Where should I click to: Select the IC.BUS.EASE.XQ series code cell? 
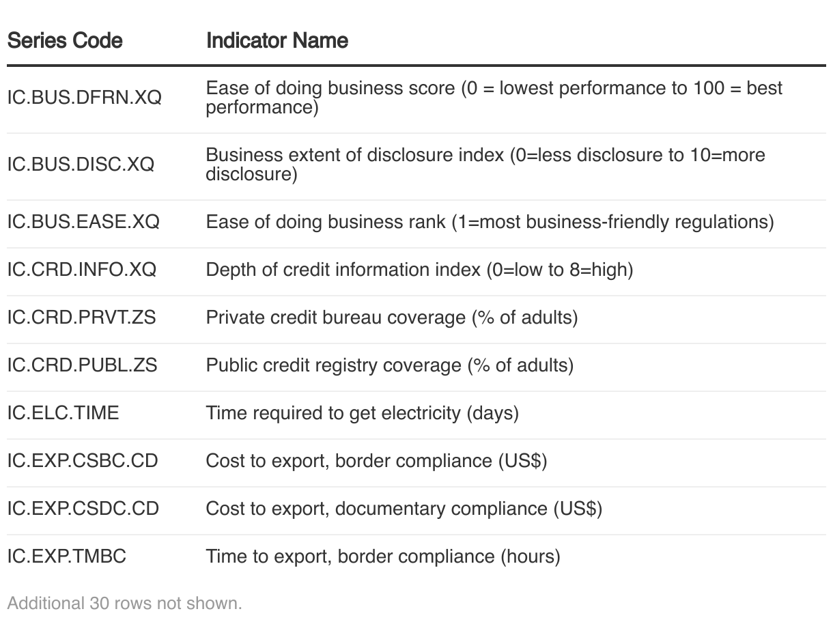click(83, 222)
